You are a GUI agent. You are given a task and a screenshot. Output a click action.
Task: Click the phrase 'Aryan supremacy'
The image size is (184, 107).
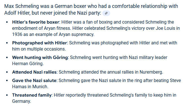[x=76, y=35]
